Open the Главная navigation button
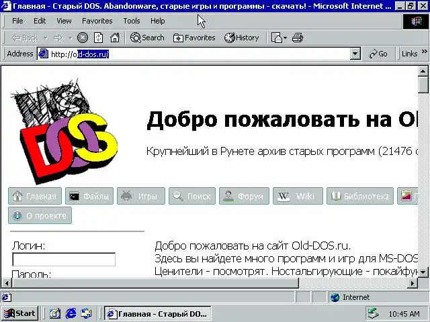Viewport: 430px width, 322px height. click(x=35, y=196)
